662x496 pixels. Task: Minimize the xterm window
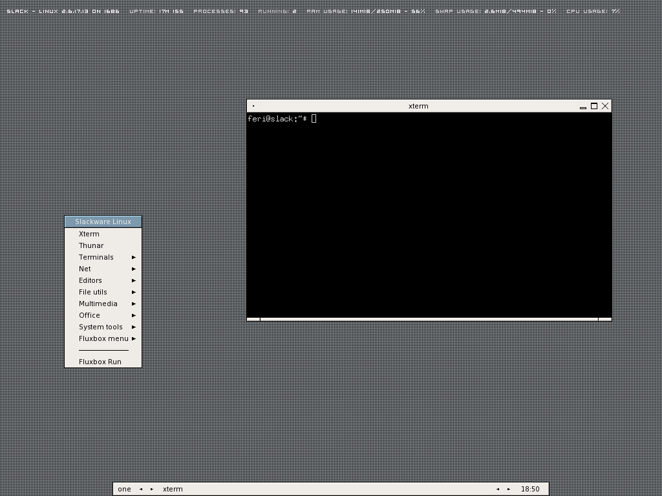tap(583, 107)
